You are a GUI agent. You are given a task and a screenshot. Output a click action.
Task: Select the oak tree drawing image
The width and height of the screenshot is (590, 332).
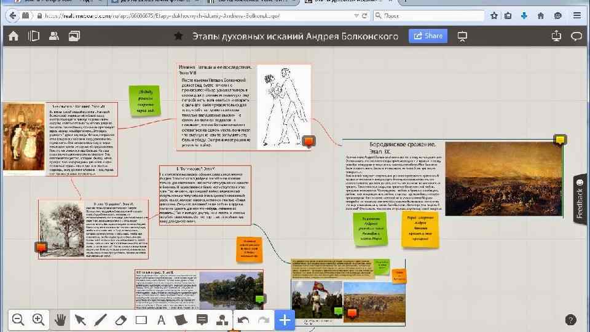61,229
